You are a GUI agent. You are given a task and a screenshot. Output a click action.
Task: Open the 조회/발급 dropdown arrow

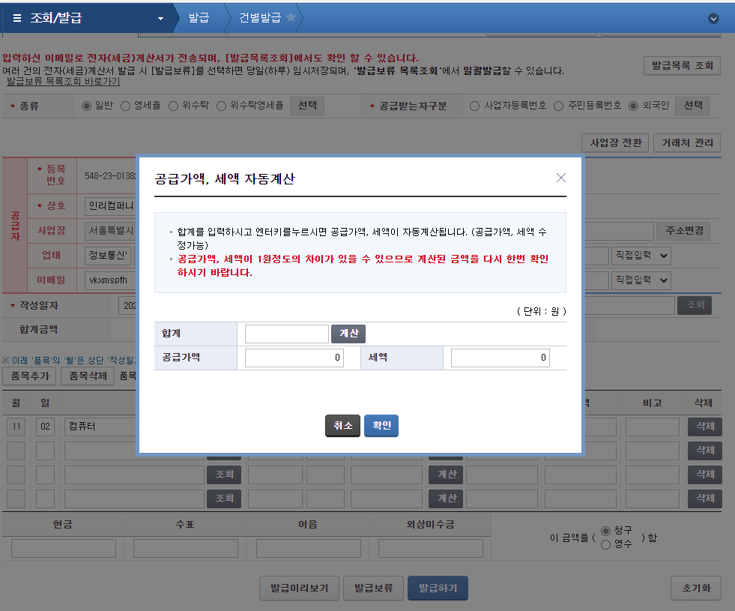159,17
